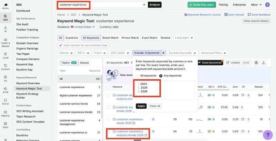Screen dimensions: 276x141
Task: Click Invite free users button
Action: click(x=201, y=5)
